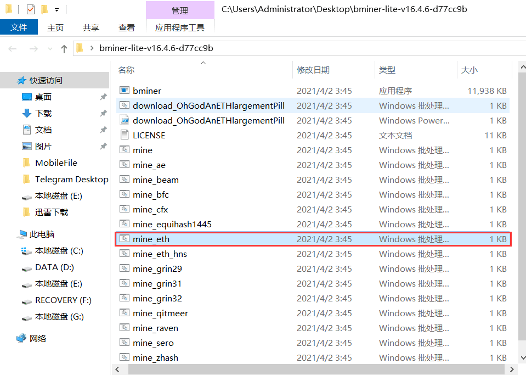
Task: Open the 应用程序工具 ribbon tab
Action: 180,27
